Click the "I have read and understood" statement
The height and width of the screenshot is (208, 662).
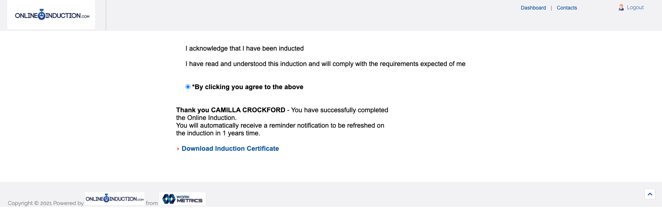325,64
